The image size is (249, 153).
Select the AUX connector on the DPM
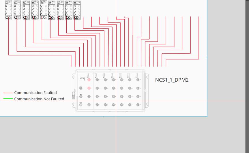coord(81,96)
